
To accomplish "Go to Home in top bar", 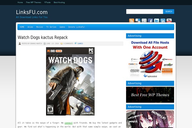I will tap(20, 2).
